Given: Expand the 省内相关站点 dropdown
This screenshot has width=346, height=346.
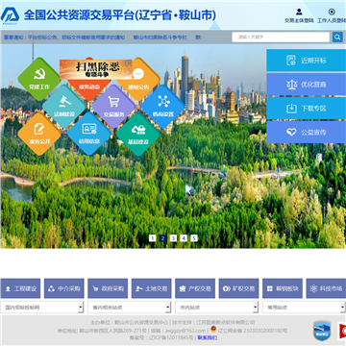Looking at the screenshot, I should pyautogui.click(x=130, y=308).
